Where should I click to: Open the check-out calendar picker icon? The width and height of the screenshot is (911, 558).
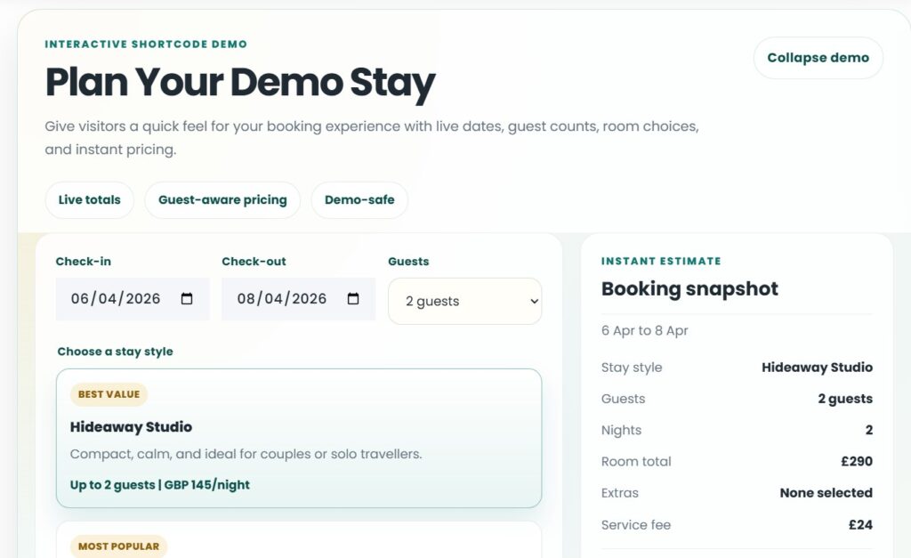coord(352,300)
